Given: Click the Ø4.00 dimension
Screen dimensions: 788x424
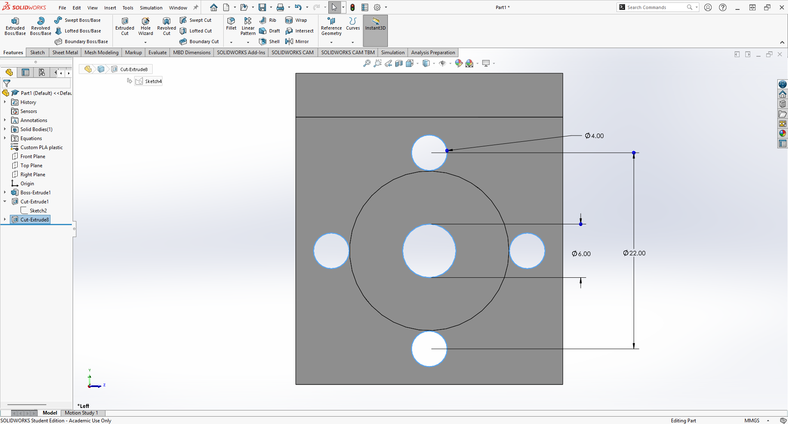Looking at the screenshot, I should (594, 136).
